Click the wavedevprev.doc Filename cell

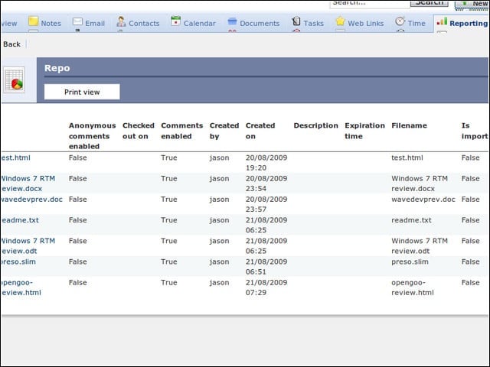pyautogui.click(x=423, y=200)
